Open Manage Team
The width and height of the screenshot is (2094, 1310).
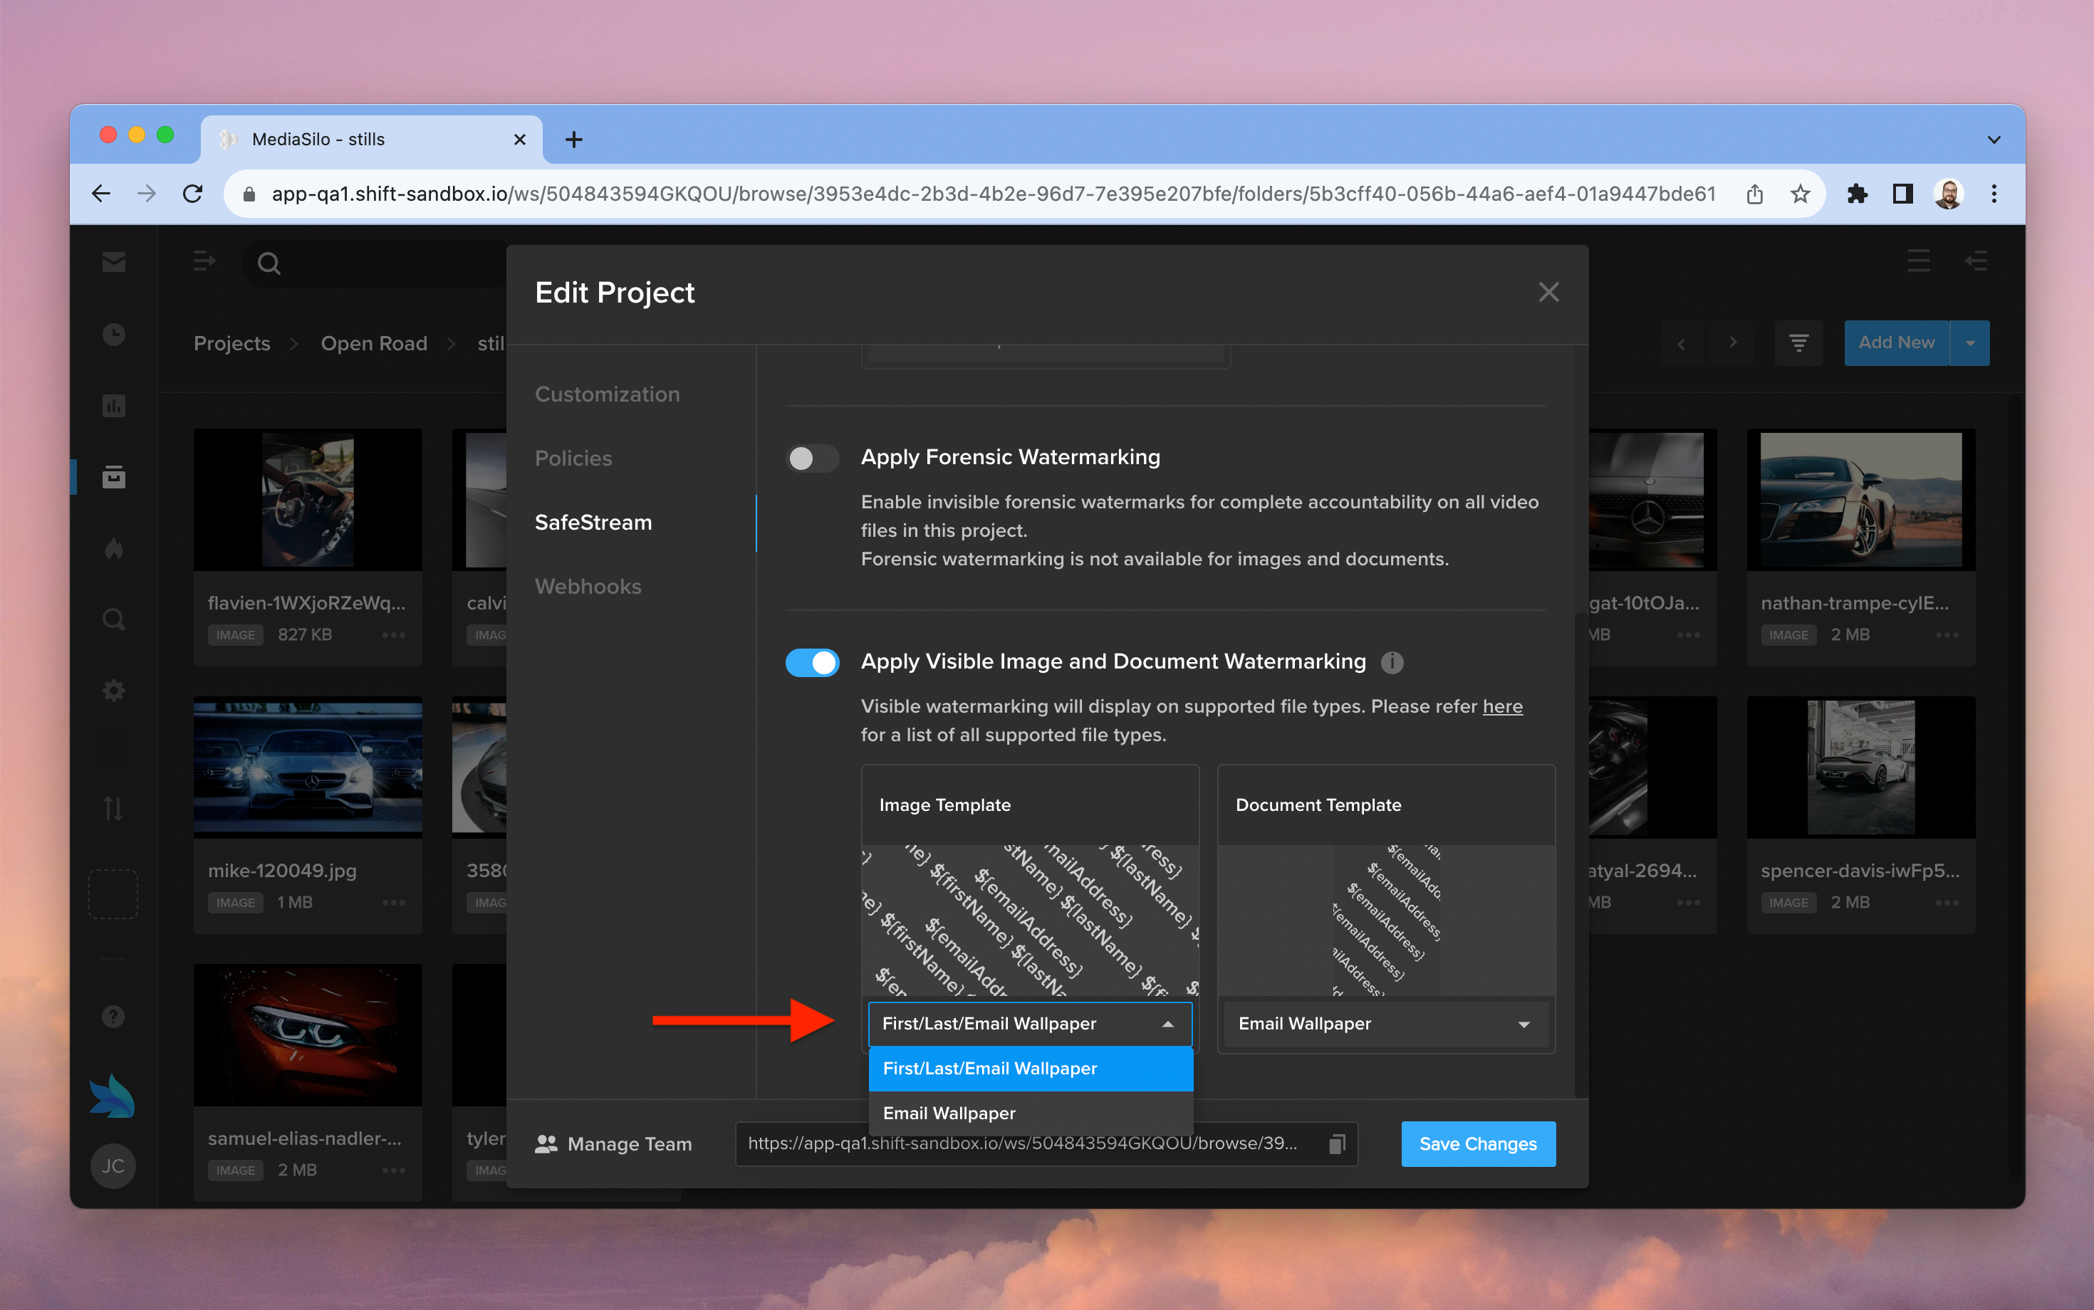pyautogui.click(x=614, y=1145)
